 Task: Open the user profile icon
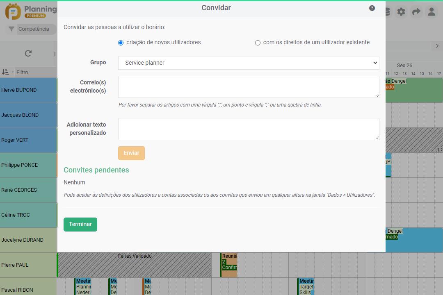coord(432,12)
